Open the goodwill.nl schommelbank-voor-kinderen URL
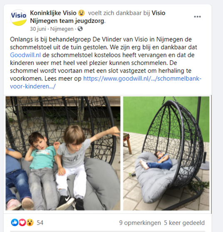This screenshot has width=223, height=232. pyautogui.click(x=106, y=82)
